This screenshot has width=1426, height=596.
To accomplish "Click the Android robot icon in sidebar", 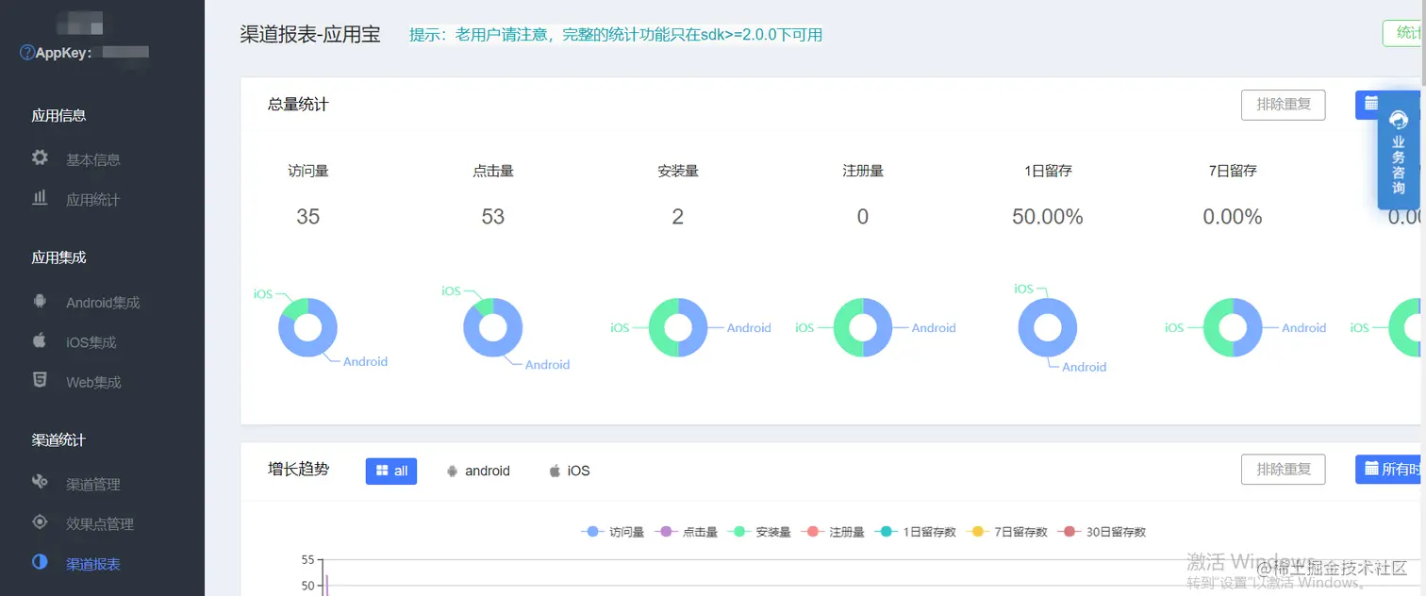I will point(40,301).
